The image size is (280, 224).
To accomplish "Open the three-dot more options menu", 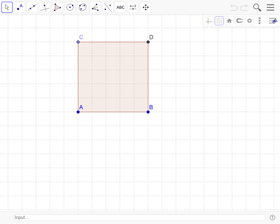I will click(260, 21).
